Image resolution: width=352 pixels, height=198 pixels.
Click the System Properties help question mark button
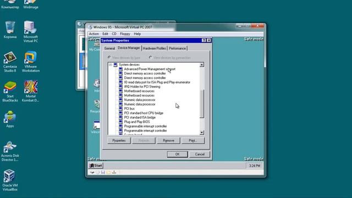click(204, 40)
